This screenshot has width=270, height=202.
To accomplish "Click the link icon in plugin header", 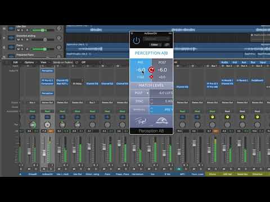I will 167,45.
